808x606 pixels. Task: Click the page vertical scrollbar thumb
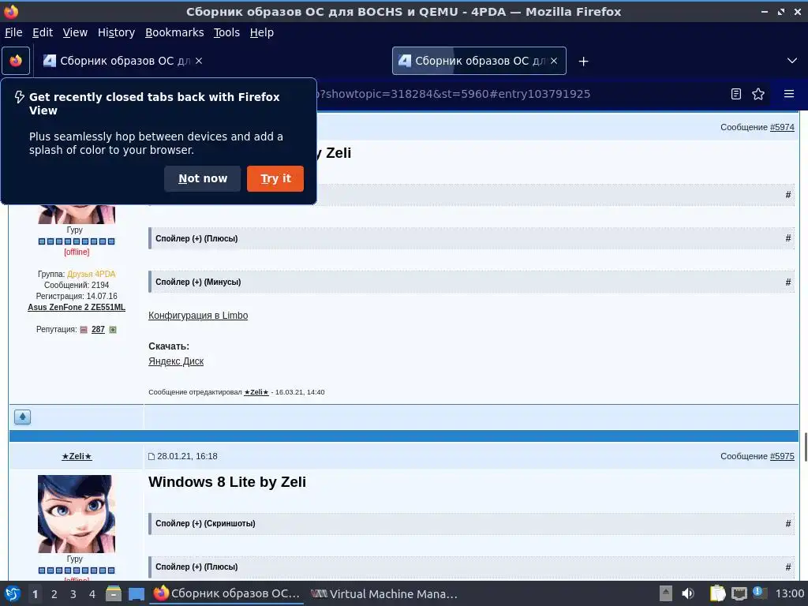[x=805, y=448]
